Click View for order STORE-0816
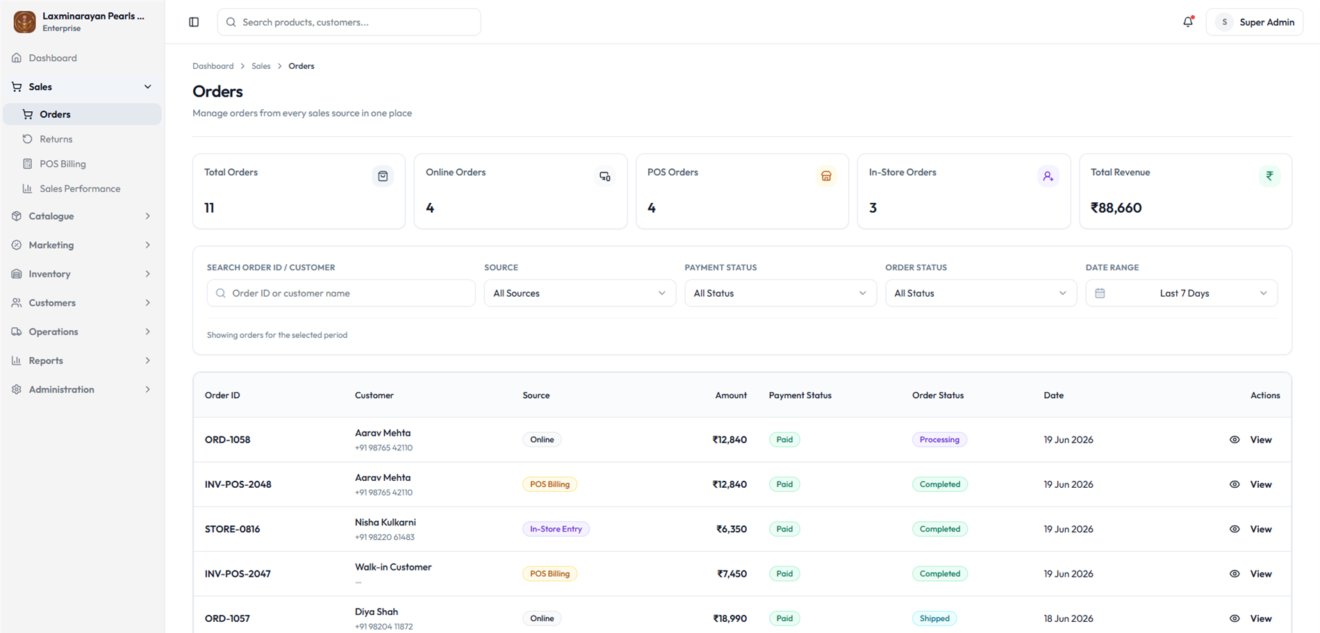 (x=1261, y=529)
